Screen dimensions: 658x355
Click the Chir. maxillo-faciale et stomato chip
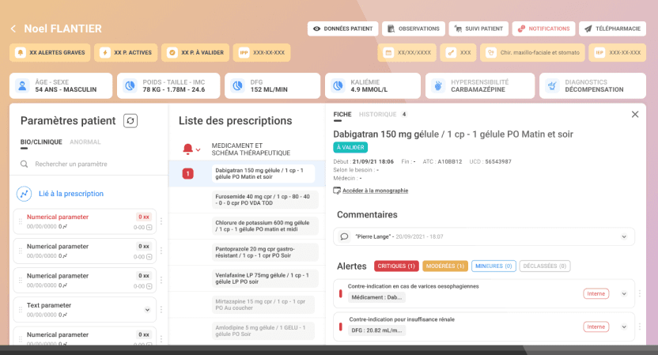pyautogui.click(x=532, y=52)
